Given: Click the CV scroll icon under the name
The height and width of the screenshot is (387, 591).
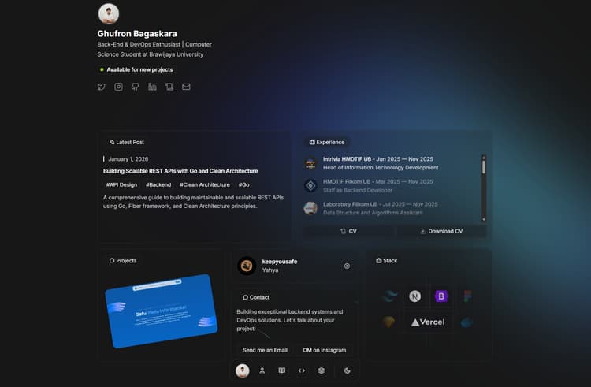Looking at the screenshot, I should pos(169,87).
